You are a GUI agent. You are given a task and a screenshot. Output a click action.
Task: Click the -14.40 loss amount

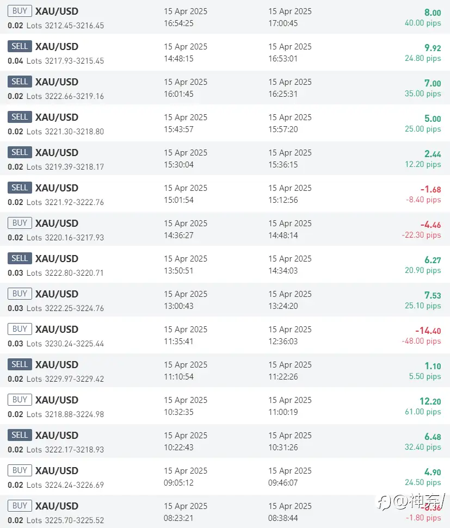pos(428,331)
